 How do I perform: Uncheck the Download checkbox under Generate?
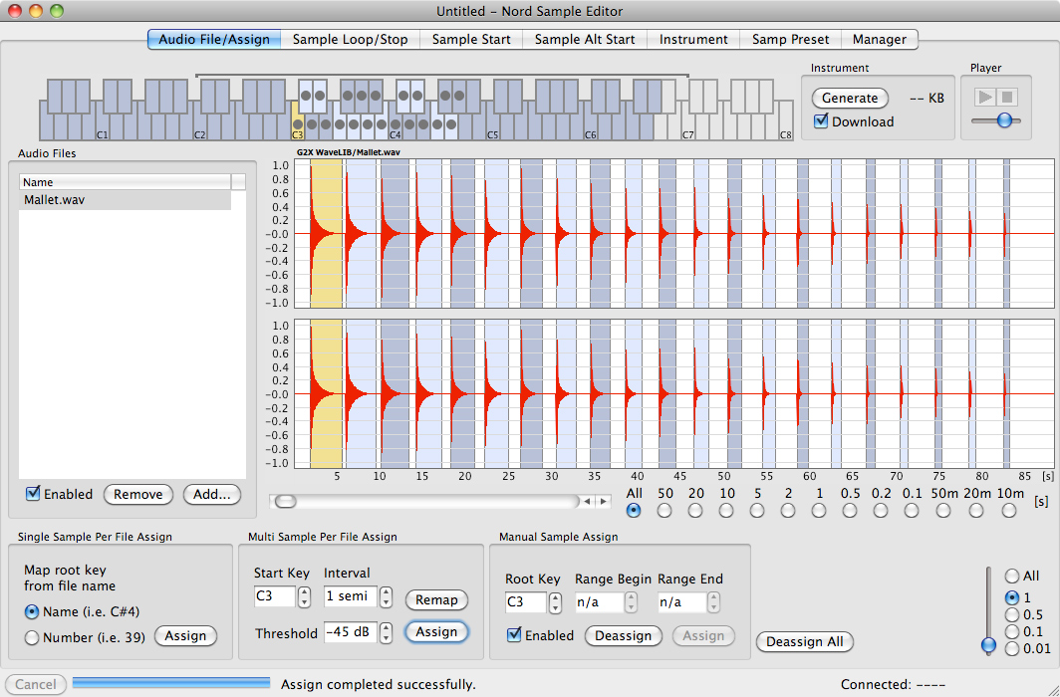[x=821, y=121]
